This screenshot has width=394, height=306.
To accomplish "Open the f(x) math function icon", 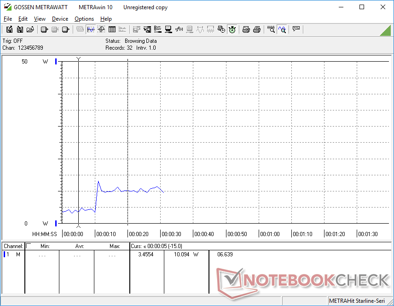I will pyautogui.click(x=179, y=29).
